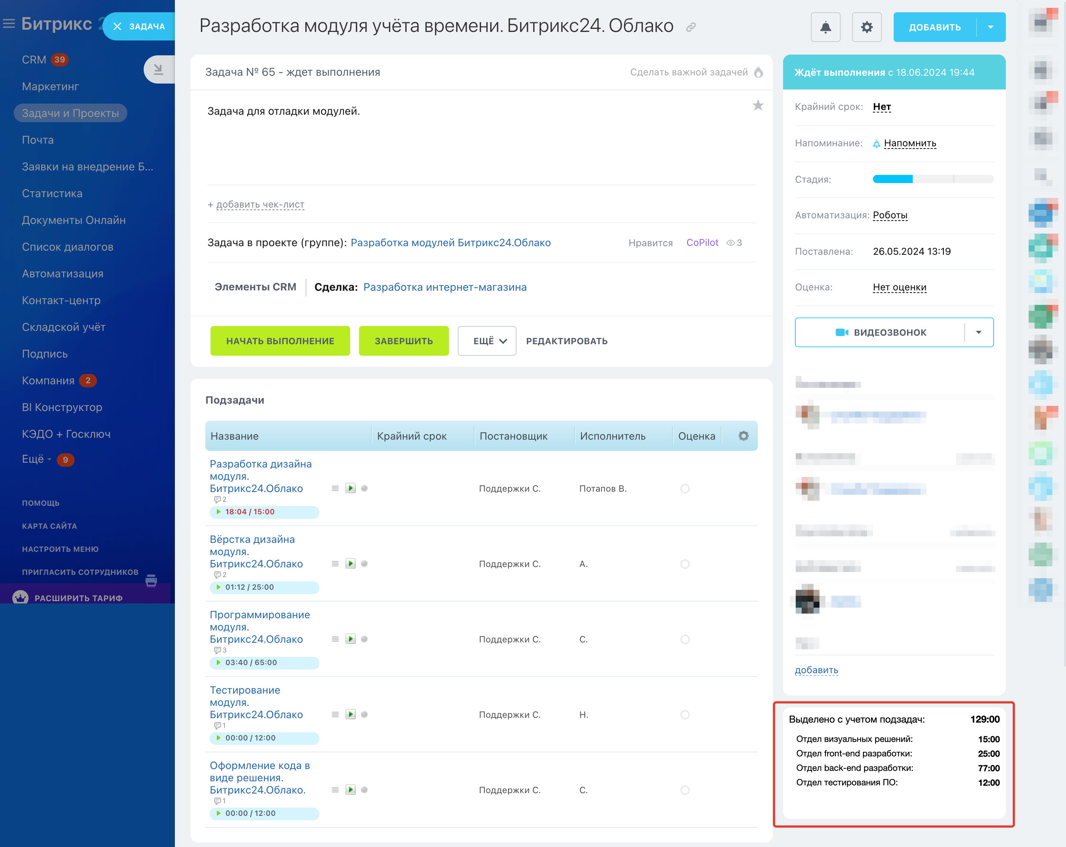Image resolution: width=1066 pixels, height=847 pixels.
Task: Select Компания in the sidebar menu
Action: point(48,381)
